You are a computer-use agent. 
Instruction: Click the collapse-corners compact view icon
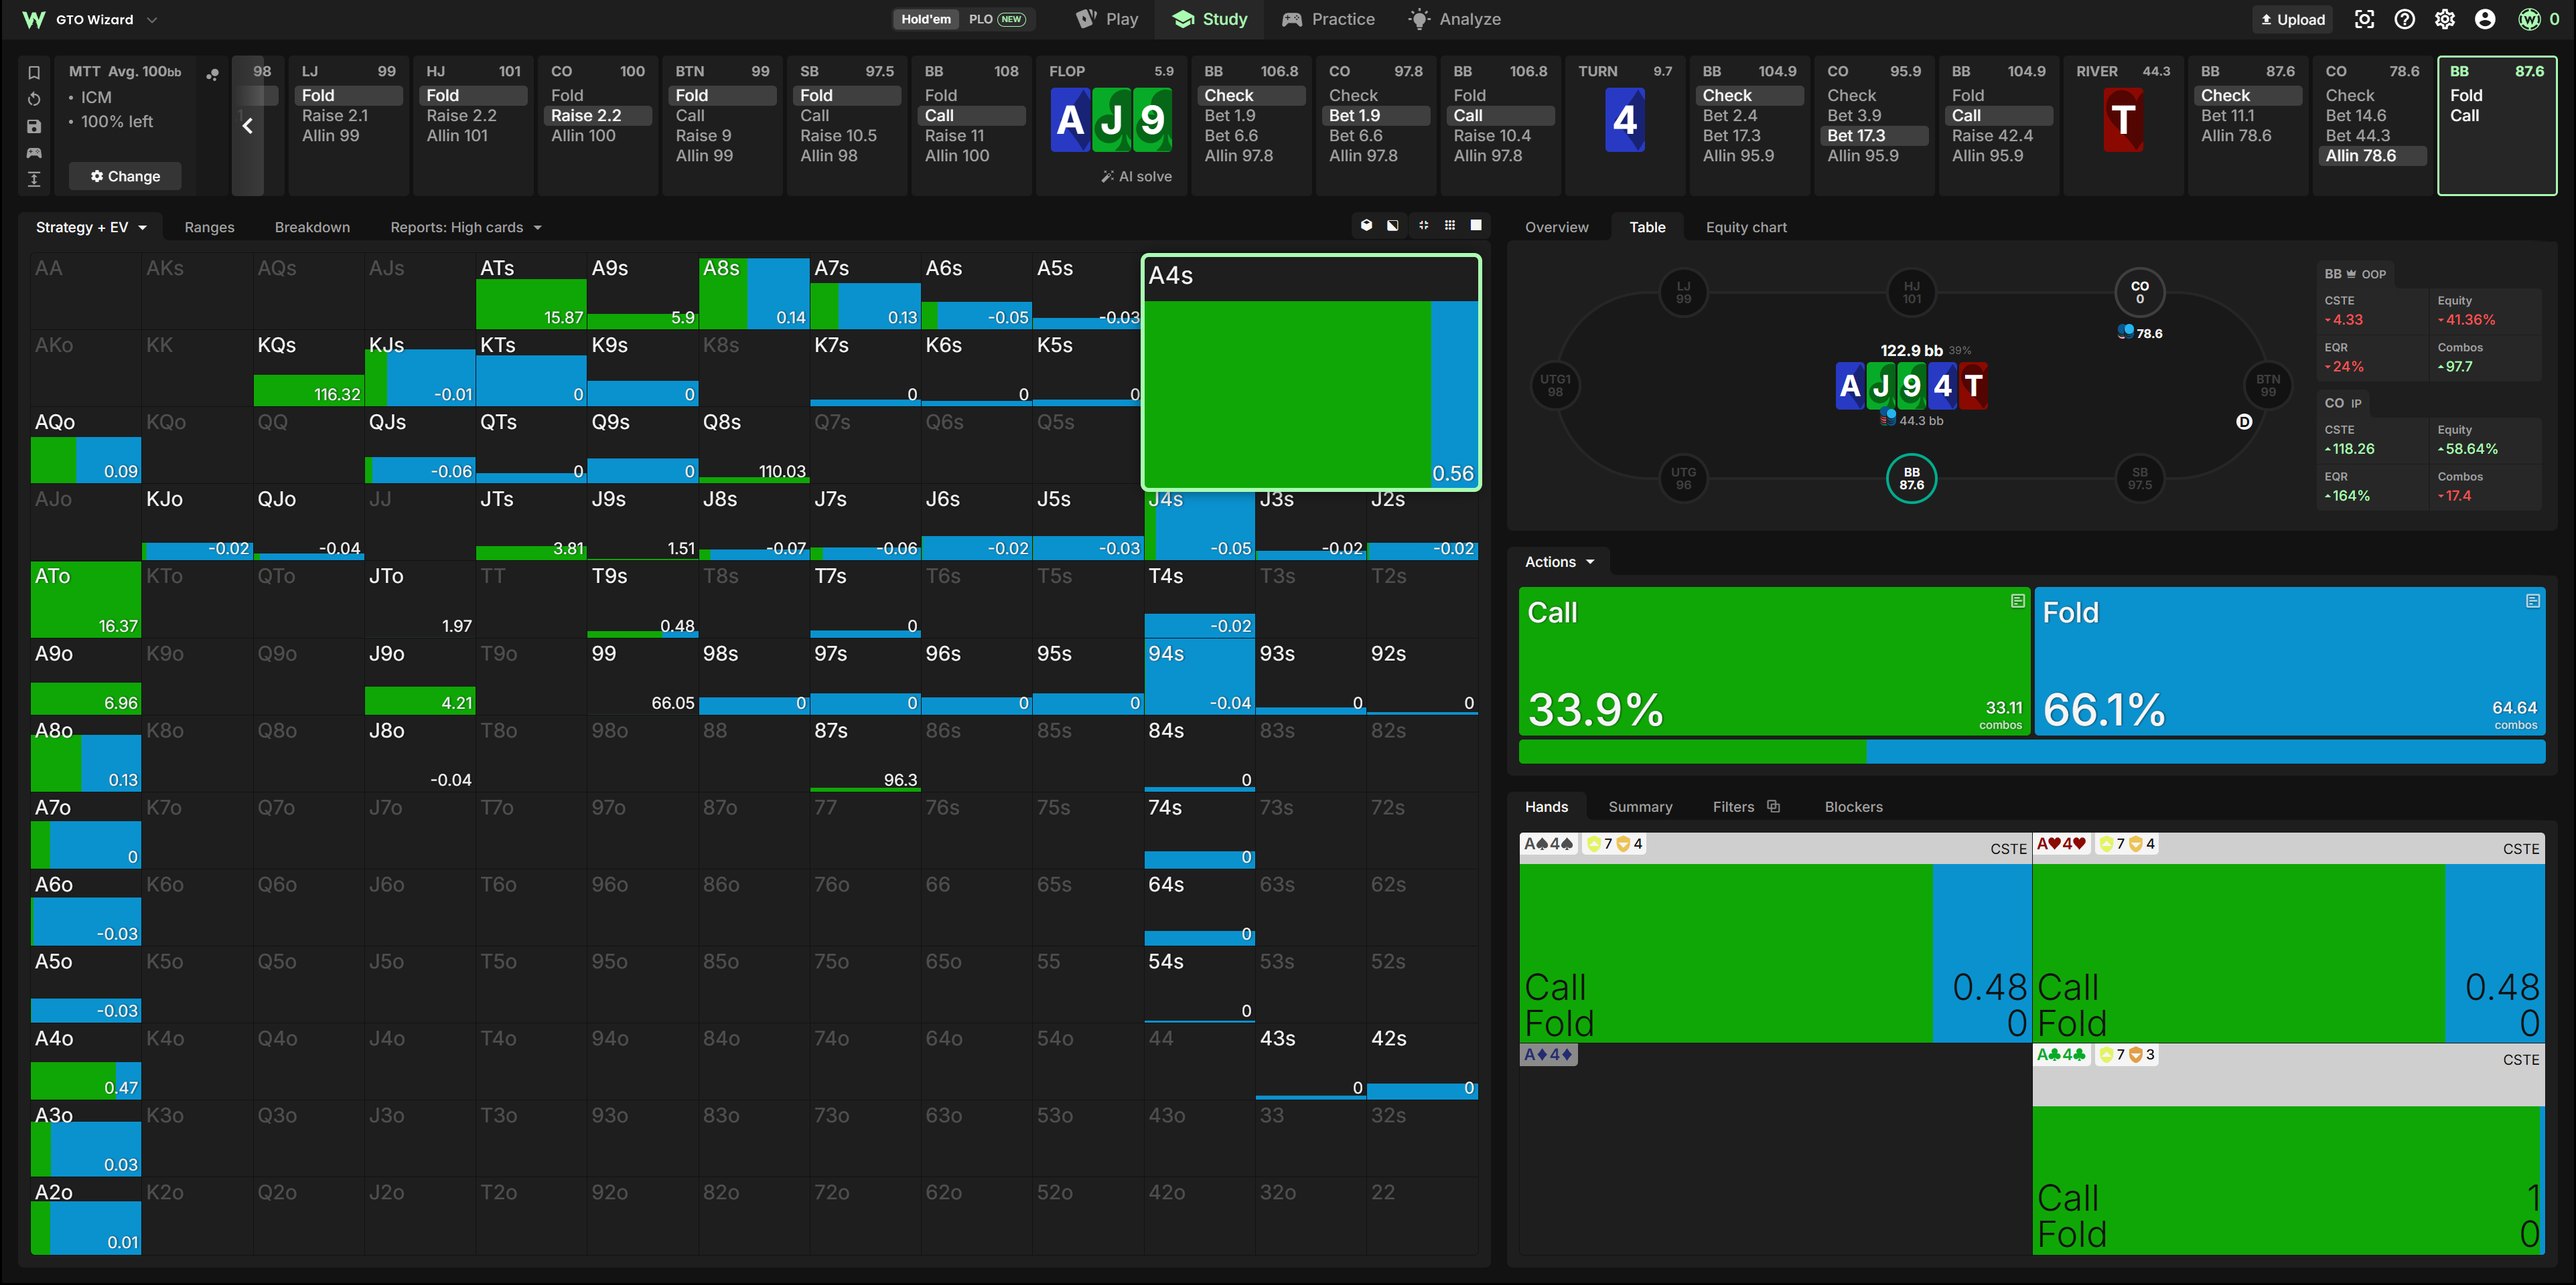1423,226
